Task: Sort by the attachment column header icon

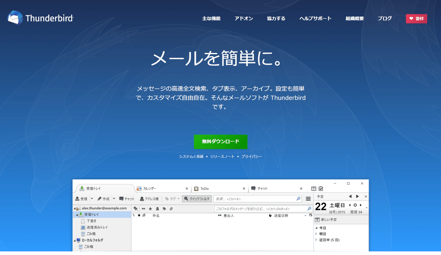Action: (144, 215)
